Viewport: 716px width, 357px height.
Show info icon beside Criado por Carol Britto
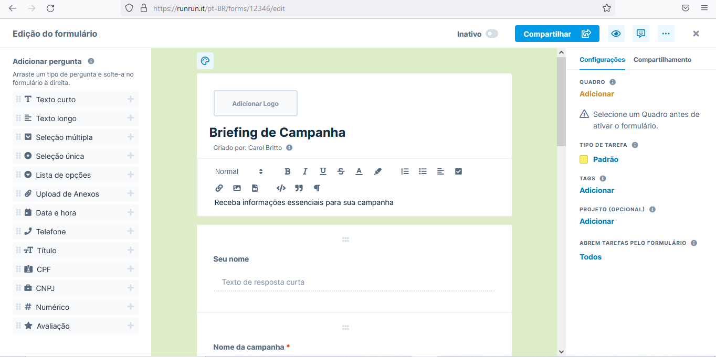pyautogui.click(x=289, y=148)
